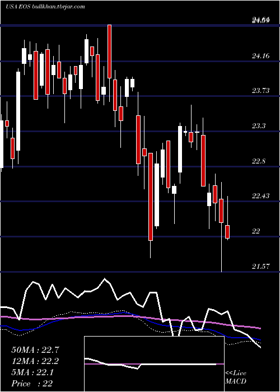Click inside the MACD inset chart box
The image size is (280, 392).
pyautogui.click(x=154, y=364)
